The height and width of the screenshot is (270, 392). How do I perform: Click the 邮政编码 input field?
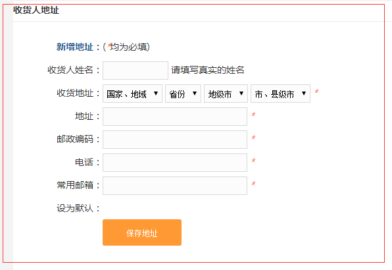pyautogui.click(x=175, y=140)
